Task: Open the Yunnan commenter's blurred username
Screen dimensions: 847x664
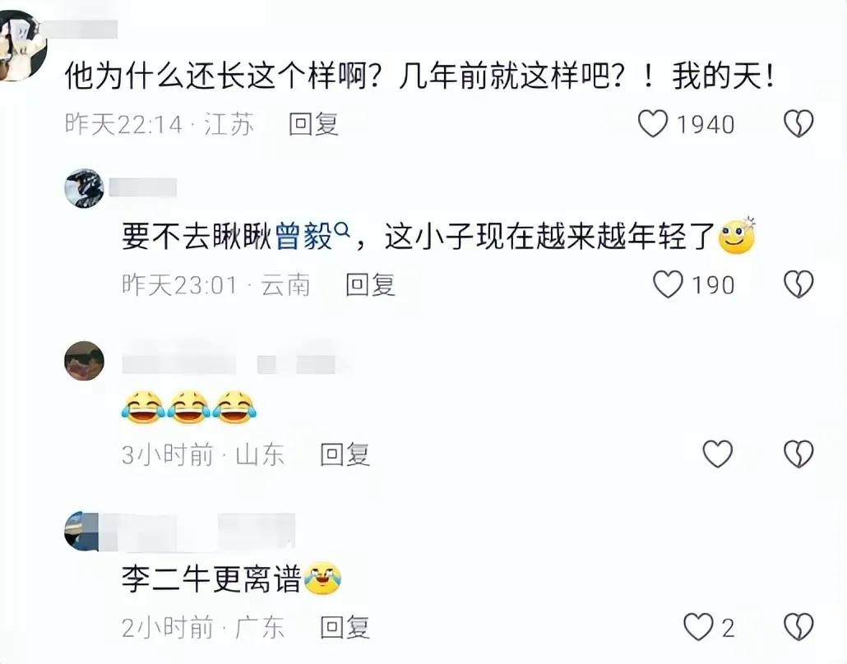Action: (x=143, y=187)
